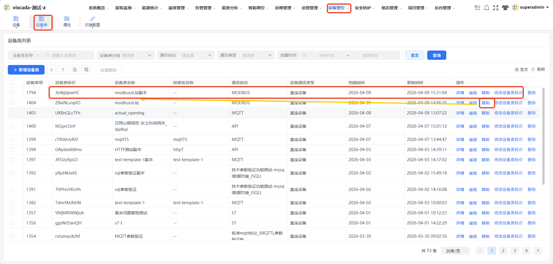Check the row with ID 1794
The width and height of the screenshot is (553, 264).
coord(12,93)
